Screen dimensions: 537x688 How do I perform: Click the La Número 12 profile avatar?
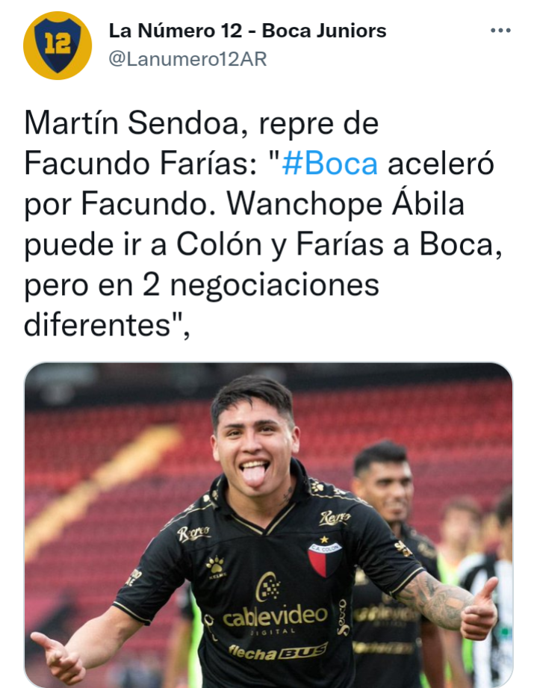tap(58, 46)
